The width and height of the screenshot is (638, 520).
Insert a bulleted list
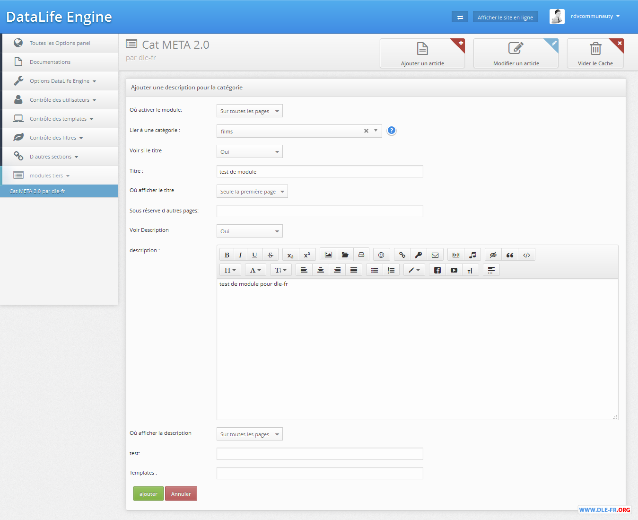point(375,270)
